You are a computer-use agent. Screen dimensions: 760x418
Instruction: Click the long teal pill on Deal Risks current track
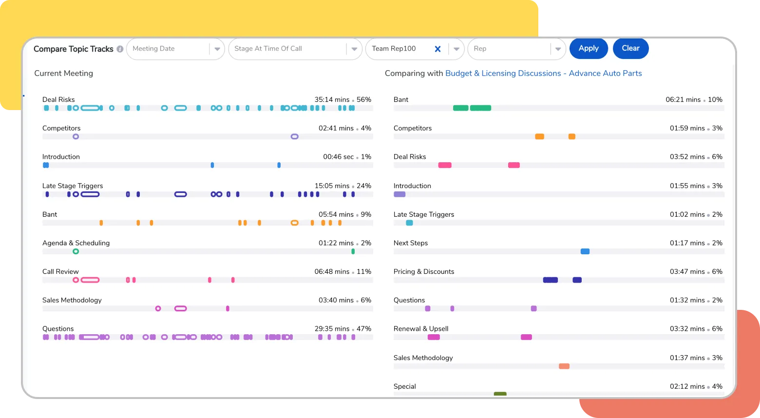pos(90,108)
